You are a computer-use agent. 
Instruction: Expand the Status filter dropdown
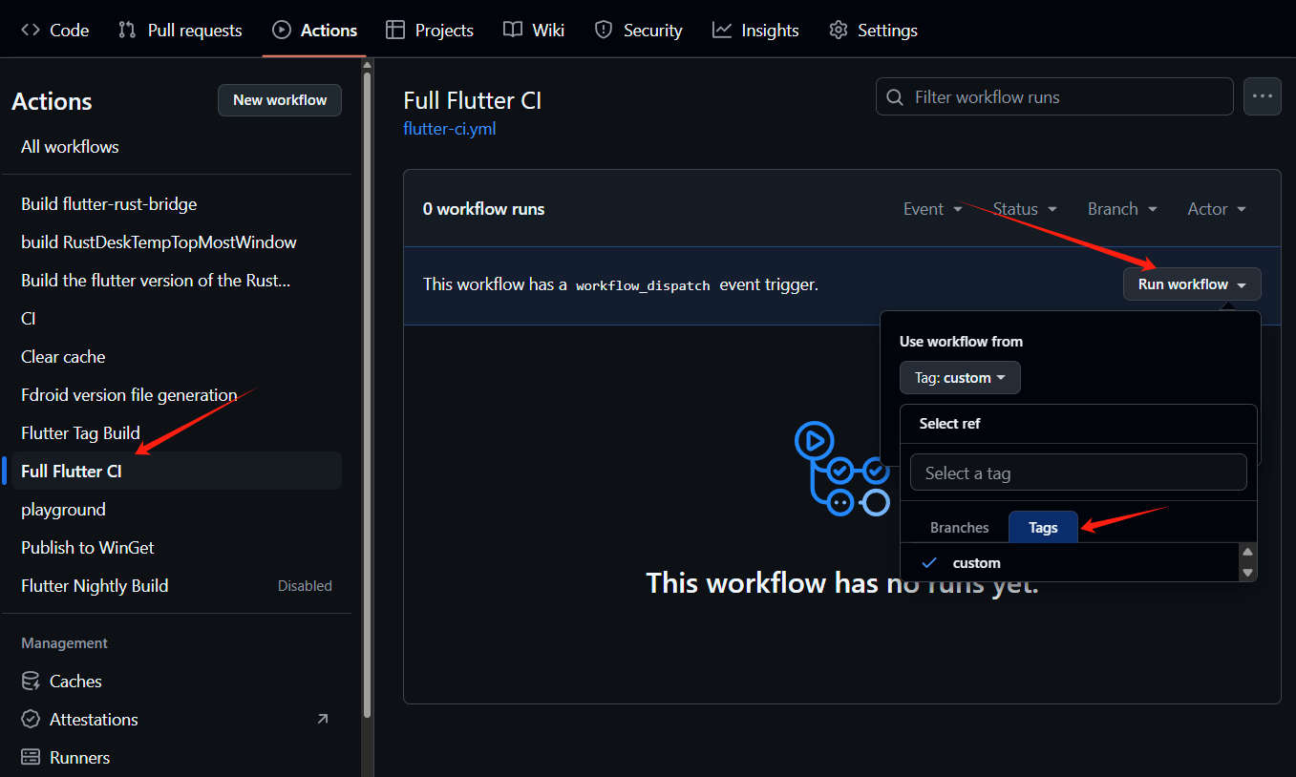coord(1025,209)
